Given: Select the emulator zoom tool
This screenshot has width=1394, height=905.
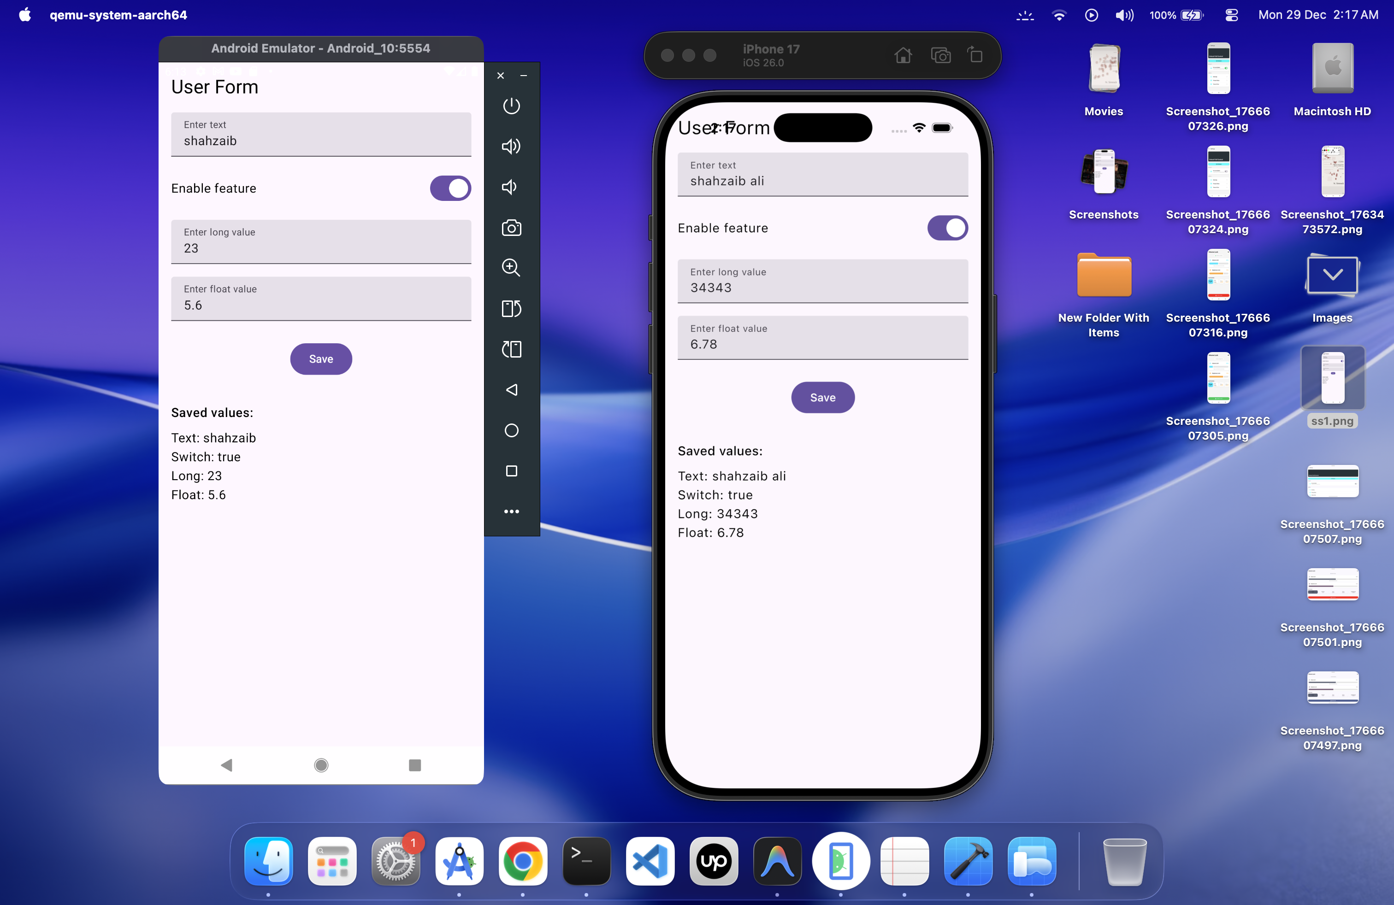Looking at the screenshot, I should point(511,268).
